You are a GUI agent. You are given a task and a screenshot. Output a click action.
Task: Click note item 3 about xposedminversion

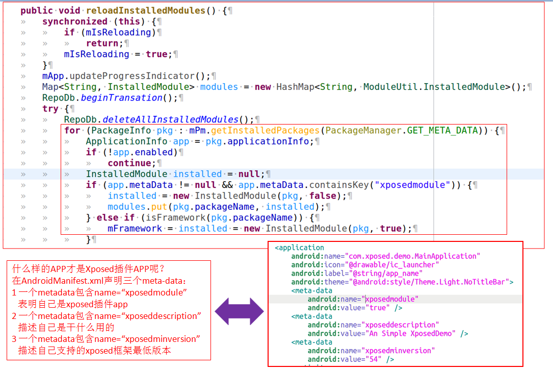106,339
